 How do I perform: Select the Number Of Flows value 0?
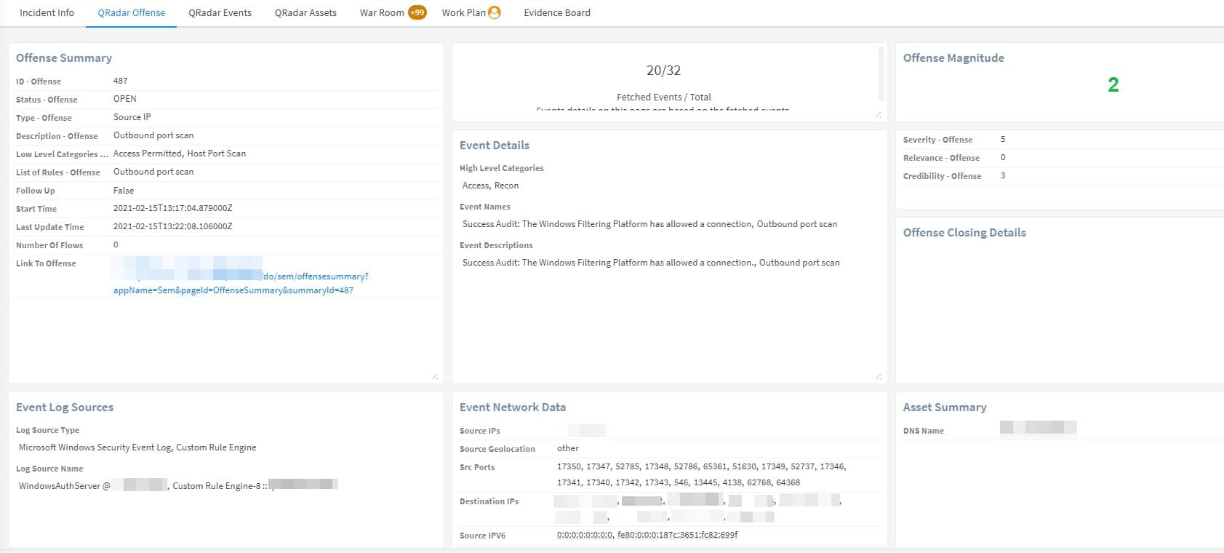click(x=116, y=244)
